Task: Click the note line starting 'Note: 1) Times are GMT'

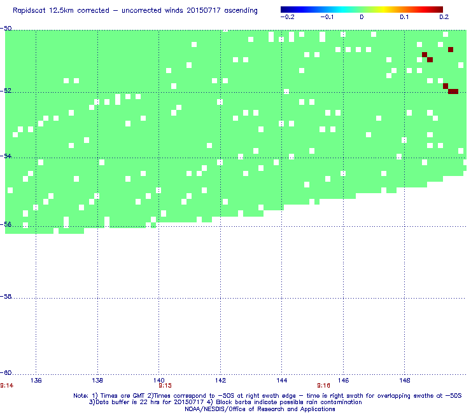Action: (x=267, y=396)
